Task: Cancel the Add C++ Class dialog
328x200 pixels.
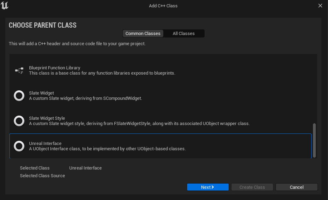Action: 297,187
